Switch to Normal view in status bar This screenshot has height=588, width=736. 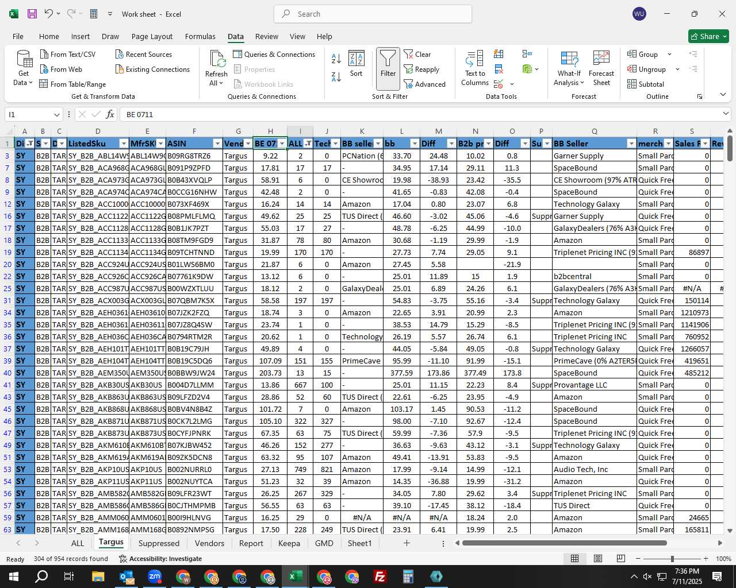tap(574, 559)
